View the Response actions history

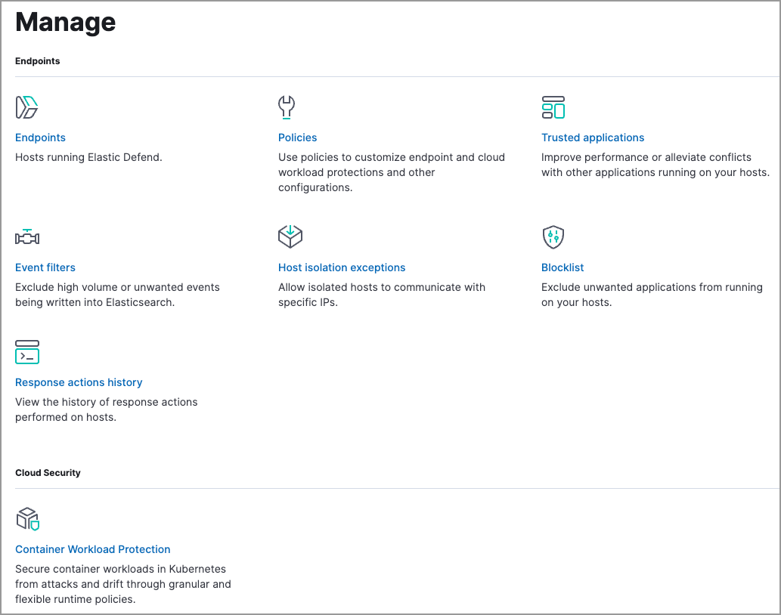tap(79, 382)
